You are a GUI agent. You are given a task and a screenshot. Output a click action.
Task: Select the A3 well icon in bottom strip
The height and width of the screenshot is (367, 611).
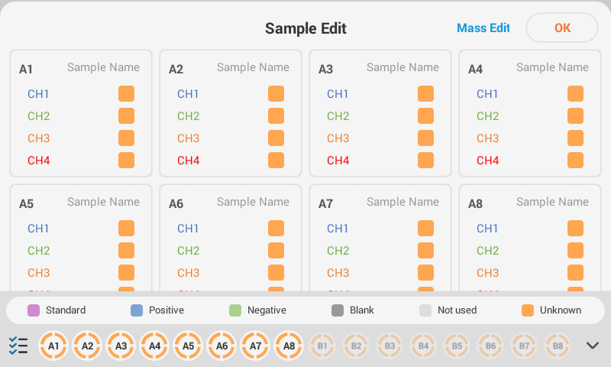tap(121, 346)
